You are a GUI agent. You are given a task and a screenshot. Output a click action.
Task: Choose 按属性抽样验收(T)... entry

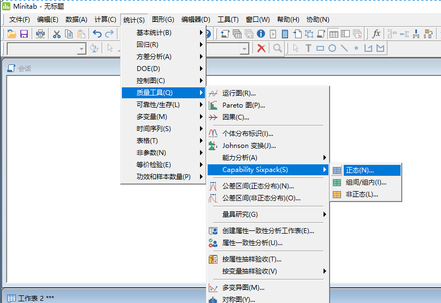268,259
